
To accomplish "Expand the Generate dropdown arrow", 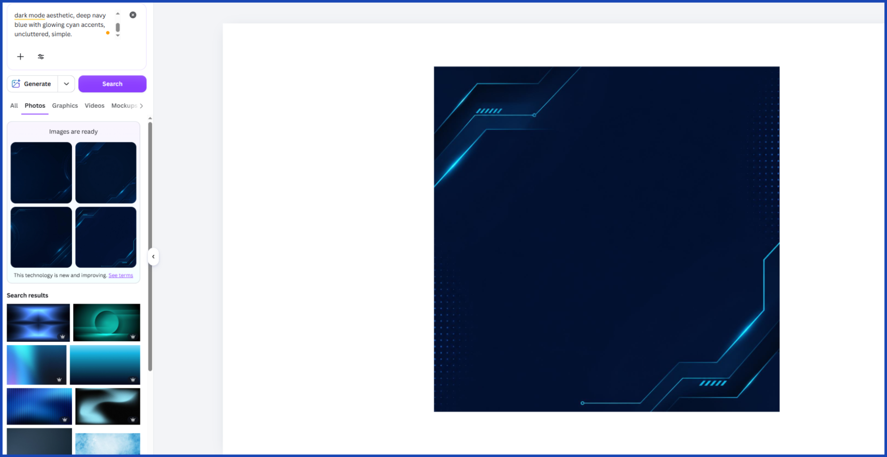I will click(66, 84).
